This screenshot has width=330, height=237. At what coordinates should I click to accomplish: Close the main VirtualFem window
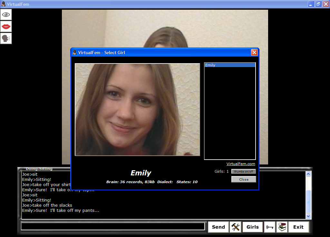pos(326,4)
